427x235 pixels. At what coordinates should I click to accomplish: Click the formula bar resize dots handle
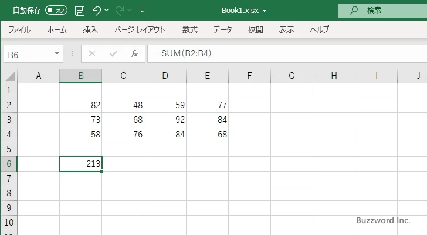click(72, 53)
